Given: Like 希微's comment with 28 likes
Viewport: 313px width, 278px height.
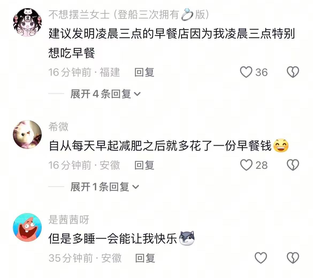Looking at the screenshot, I should tap(246, 165).
